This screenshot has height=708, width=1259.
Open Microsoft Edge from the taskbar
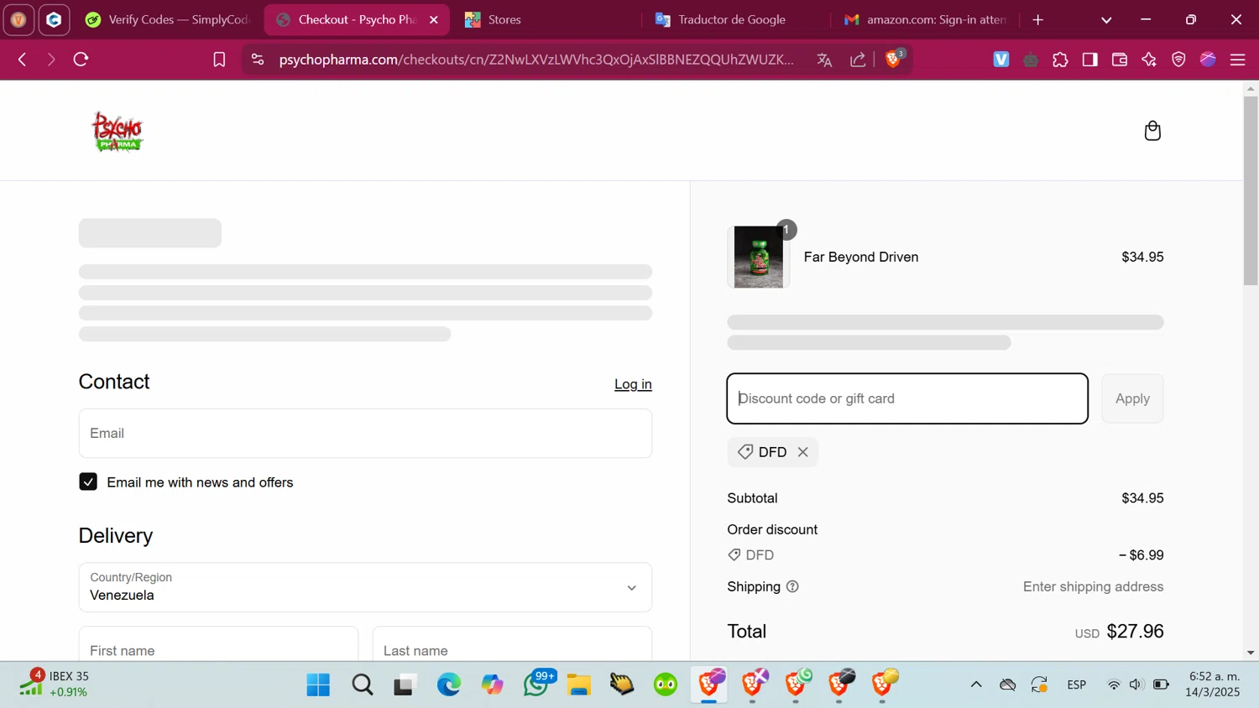click(x=449, y=685)
